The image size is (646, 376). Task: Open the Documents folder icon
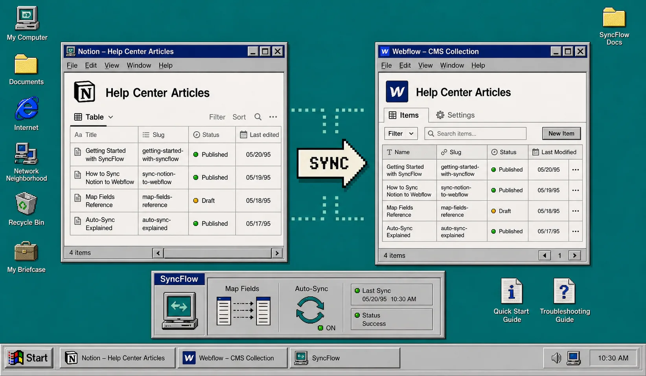(26, 64)
